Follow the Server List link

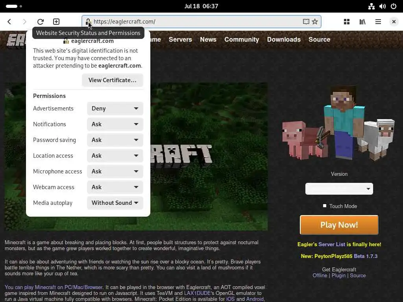coord(331,245)
